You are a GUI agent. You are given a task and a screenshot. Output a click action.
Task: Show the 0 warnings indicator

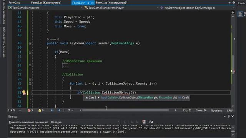(41, 110)
